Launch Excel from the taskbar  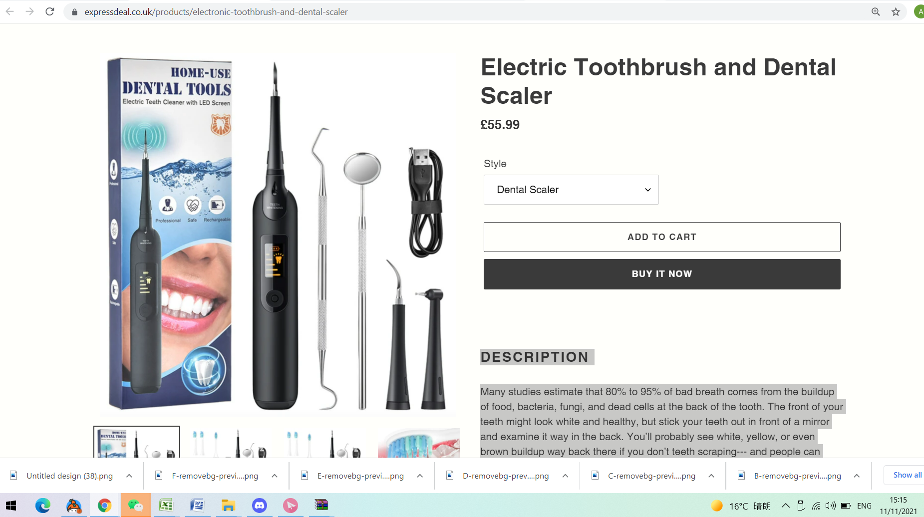(x=166, y=506)
